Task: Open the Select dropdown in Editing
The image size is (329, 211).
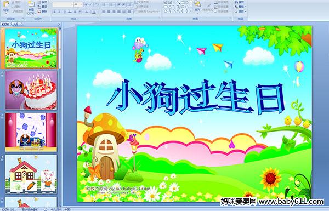Action: click(240, 12)
